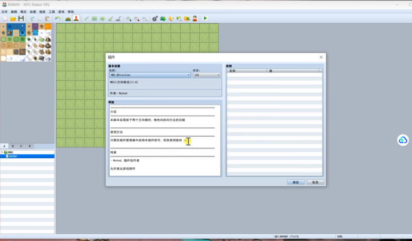Open the Character Generator icon

[x=195, y=18]
